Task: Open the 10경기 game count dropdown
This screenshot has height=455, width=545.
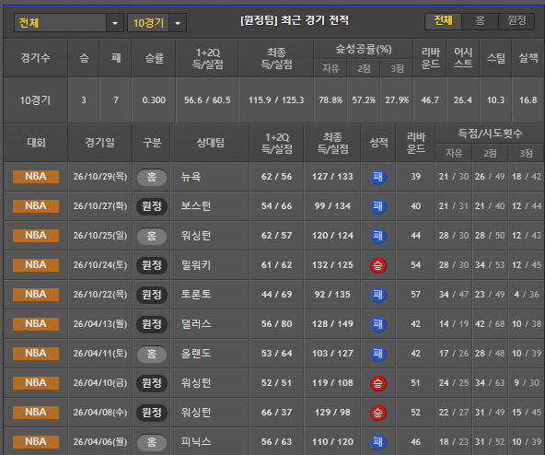Action: [157, 23]
